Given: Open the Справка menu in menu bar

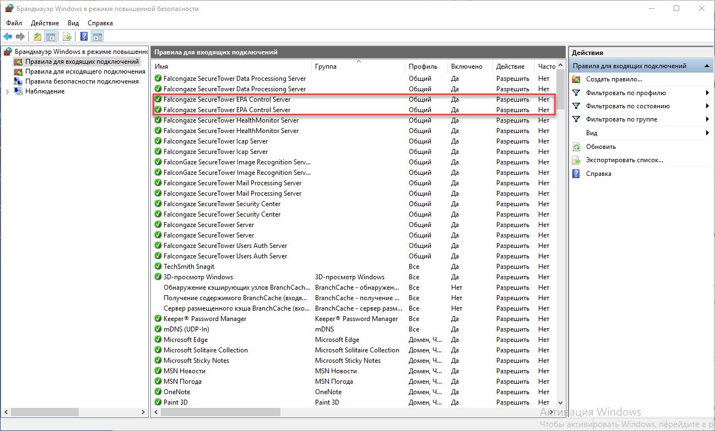Looking at the screenshot, I should point(100,23).
